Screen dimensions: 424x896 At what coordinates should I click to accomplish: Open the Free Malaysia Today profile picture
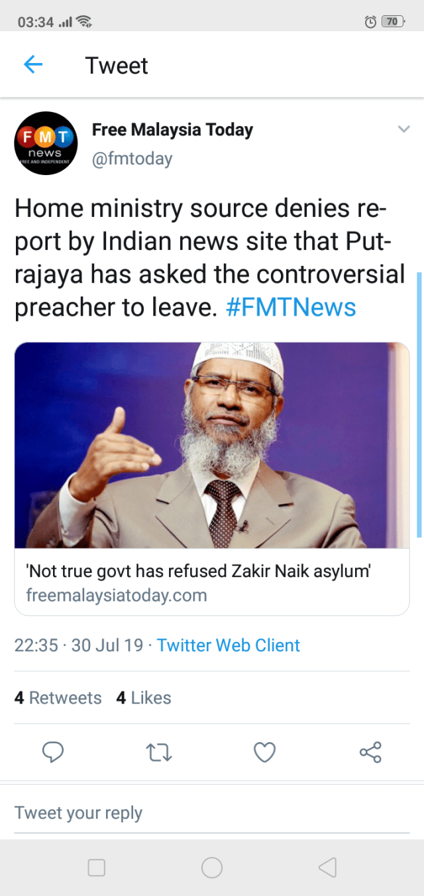tap(46, 143)
